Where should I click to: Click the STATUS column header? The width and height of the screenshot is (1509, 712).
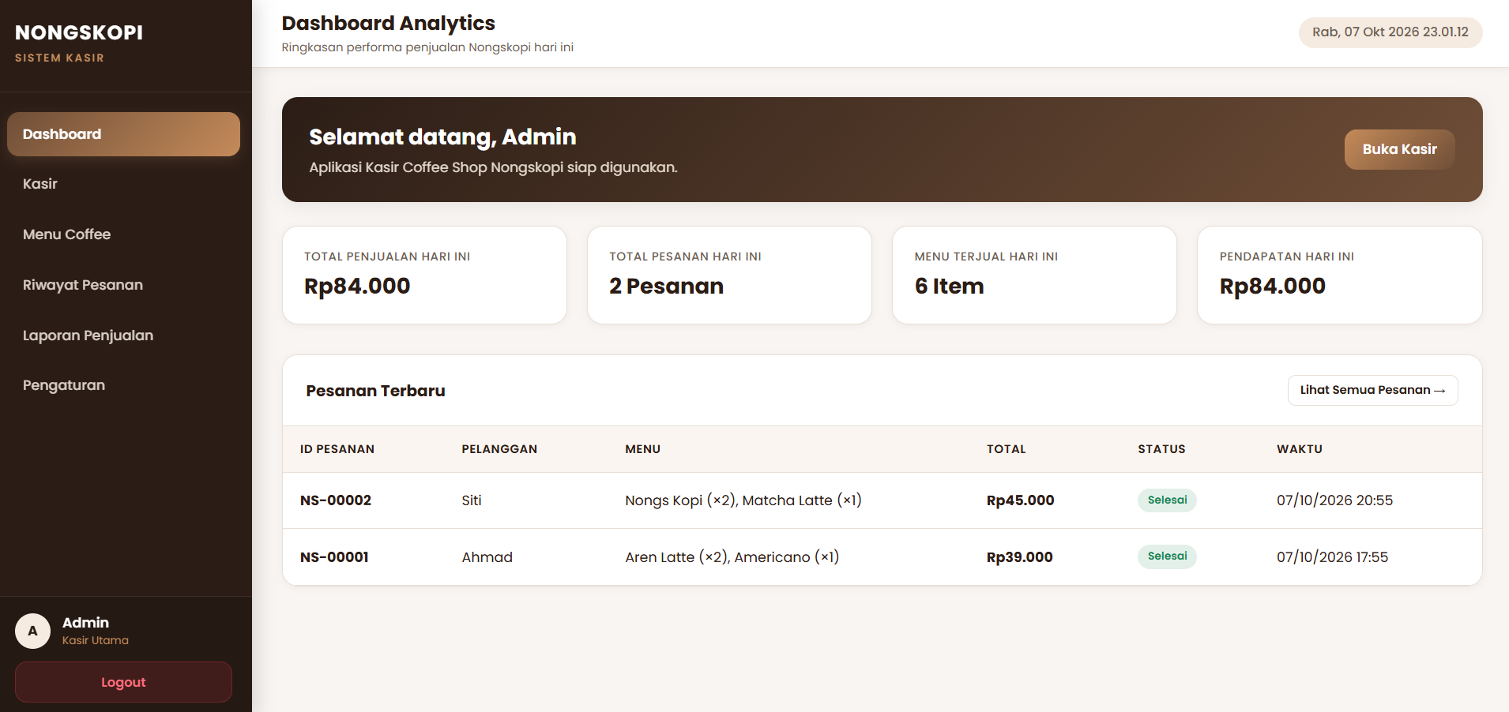[1162, 449]
